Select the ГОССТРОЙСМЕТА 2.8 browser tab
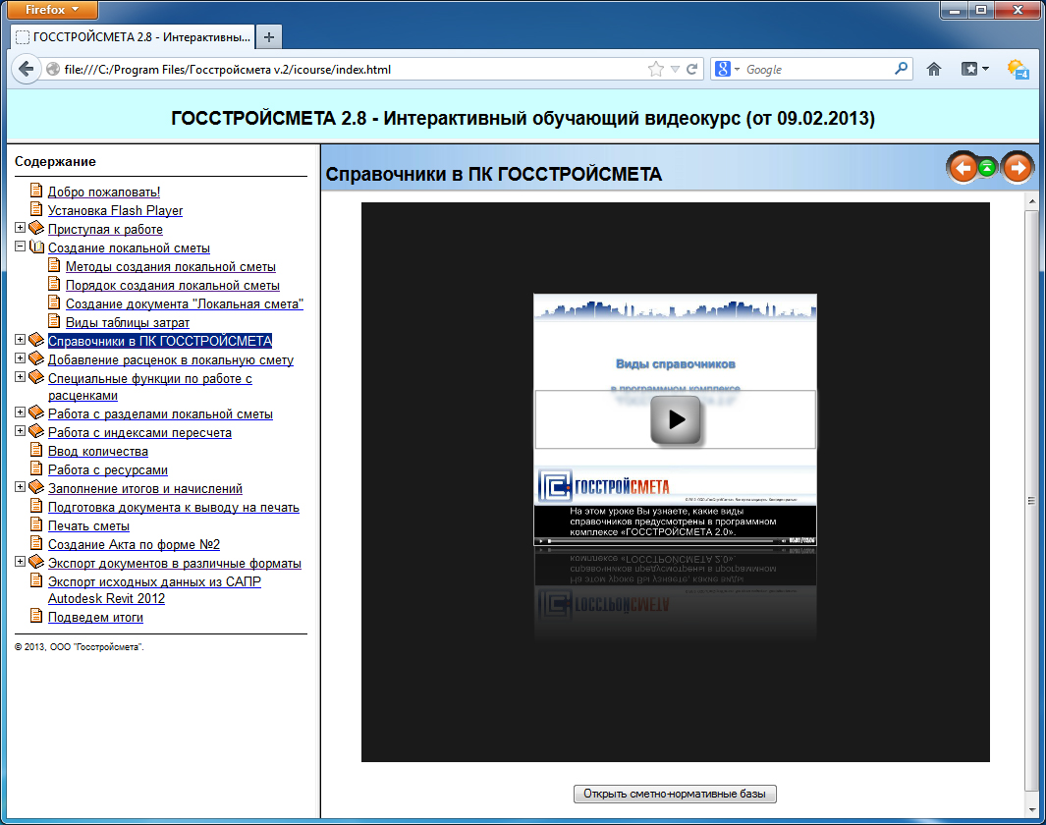Screen dimensions: 1046x825 [132, 37]
